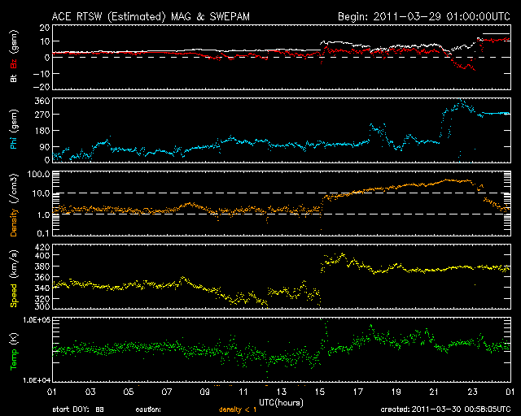Click the '270' tick on the Phi axis
Screen dimensions: 521x416
click(42, 115)
